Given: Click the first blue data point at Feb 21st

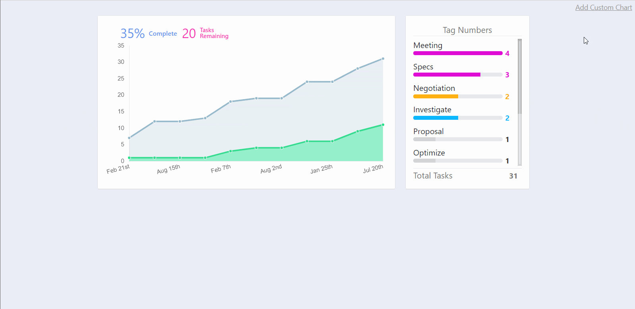Looking at the screenshot, I should click(129, 138).
